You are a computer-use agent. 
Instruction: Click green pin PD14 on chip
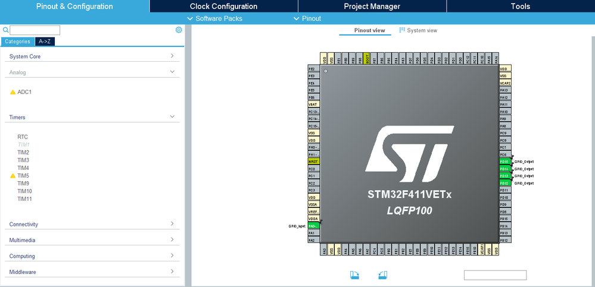coord(505,169)
